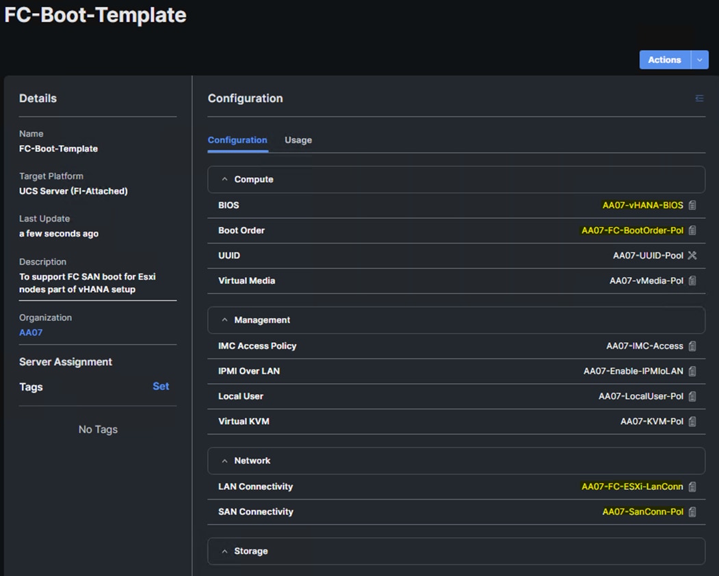This screenshot has height=576, width=719.
Task: Click the UCS Server (FI-Attached) platform value
Action: 73,191
